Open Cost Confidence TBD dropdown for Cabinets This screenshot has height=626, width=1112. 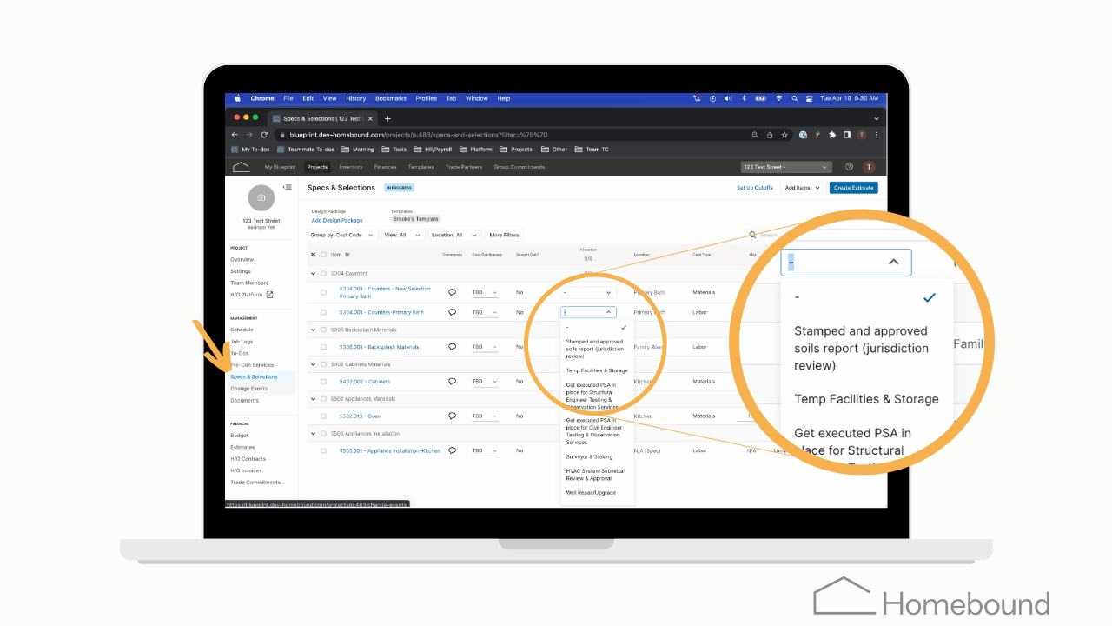pyautogui.click(x=485, y=382)
